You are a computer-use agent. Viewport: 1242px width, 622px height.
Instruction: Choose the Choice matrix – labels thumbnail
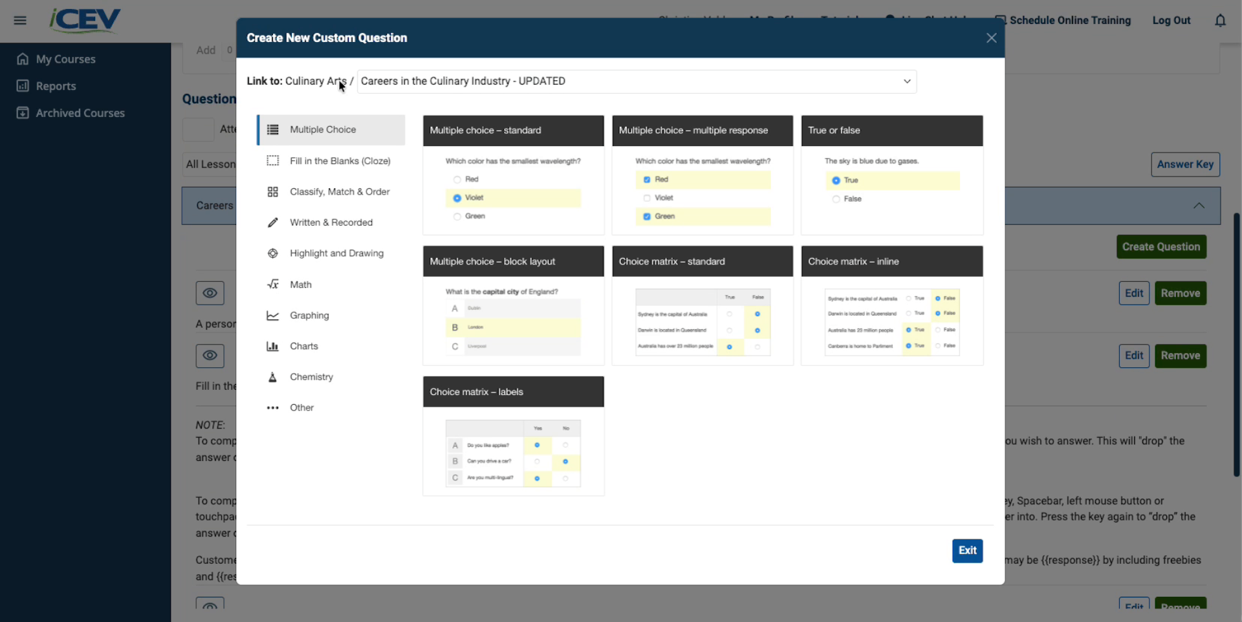[x=513, y=436]
